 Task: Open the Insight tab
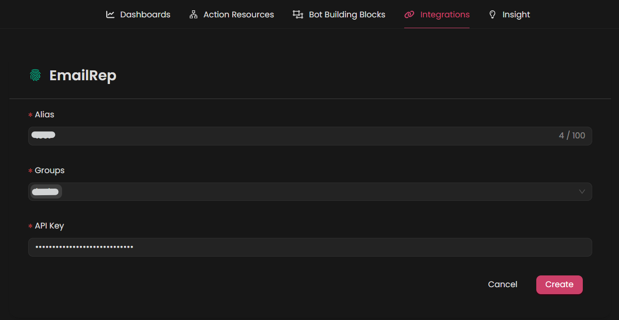[x=516, y=15]
